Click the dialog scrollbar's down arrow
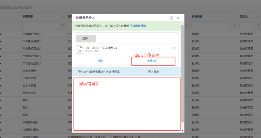 tap(182, 130)
